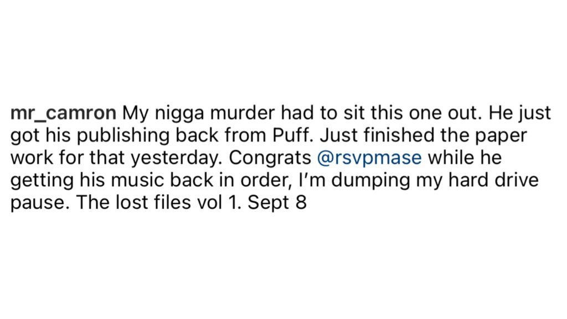Click the word "dumping" in the caption
Screen dimensions: 567x319
click(x=370, y=181)
